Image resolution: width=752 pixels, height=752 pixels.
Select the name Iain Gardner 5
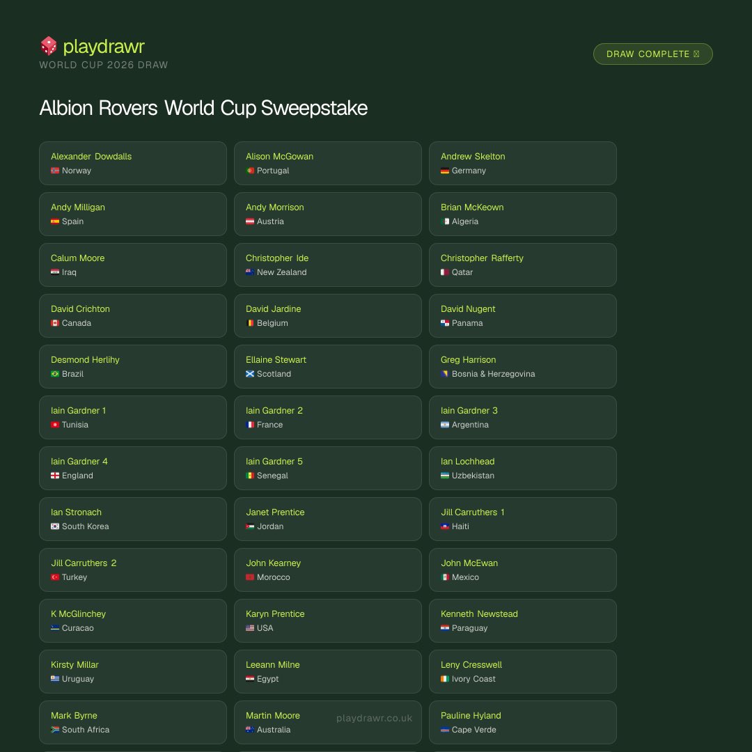[x=274, y=462]
